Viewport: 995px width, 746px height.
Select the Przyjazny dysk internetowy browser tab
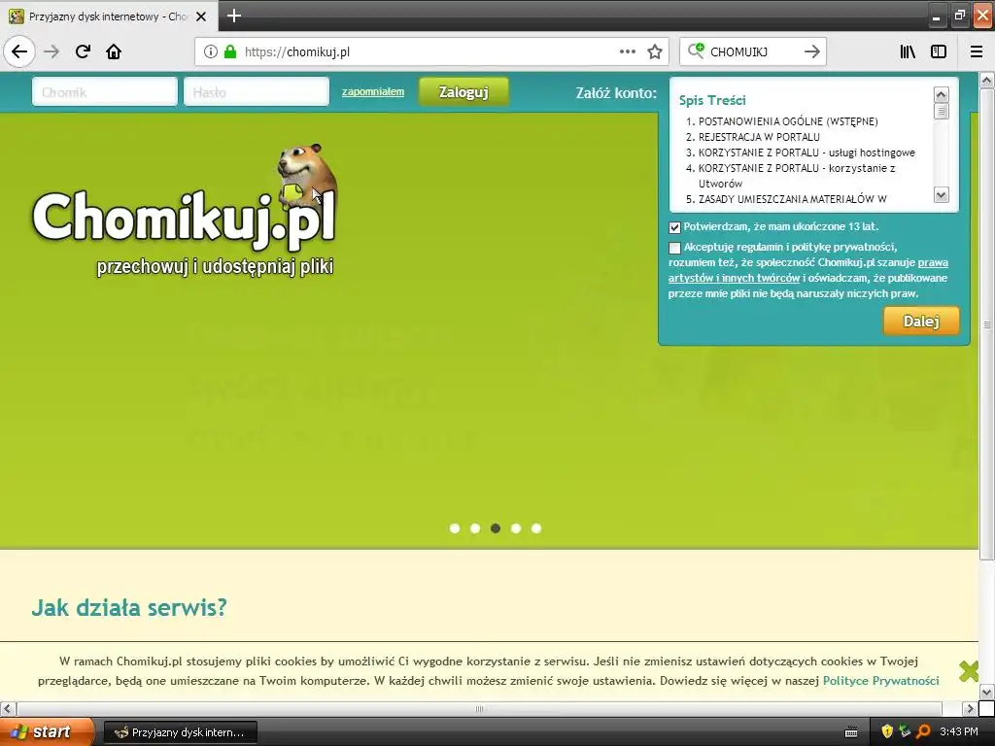(x=109, y=17)
